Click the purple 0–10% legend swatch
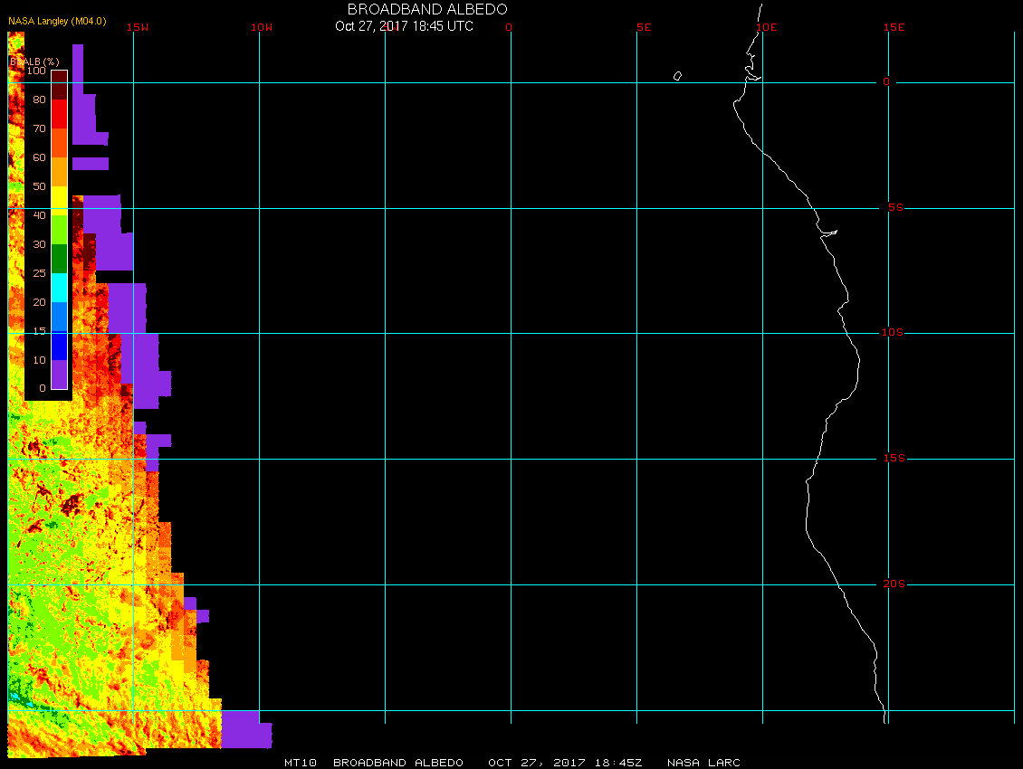This screenshot has width=1023, height=769. (x=59, y=375)
